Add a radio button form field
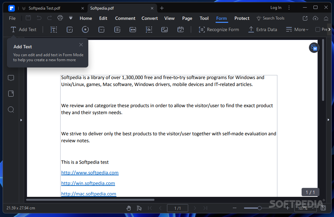The image size is (334, 217). (x=85, y=30)
